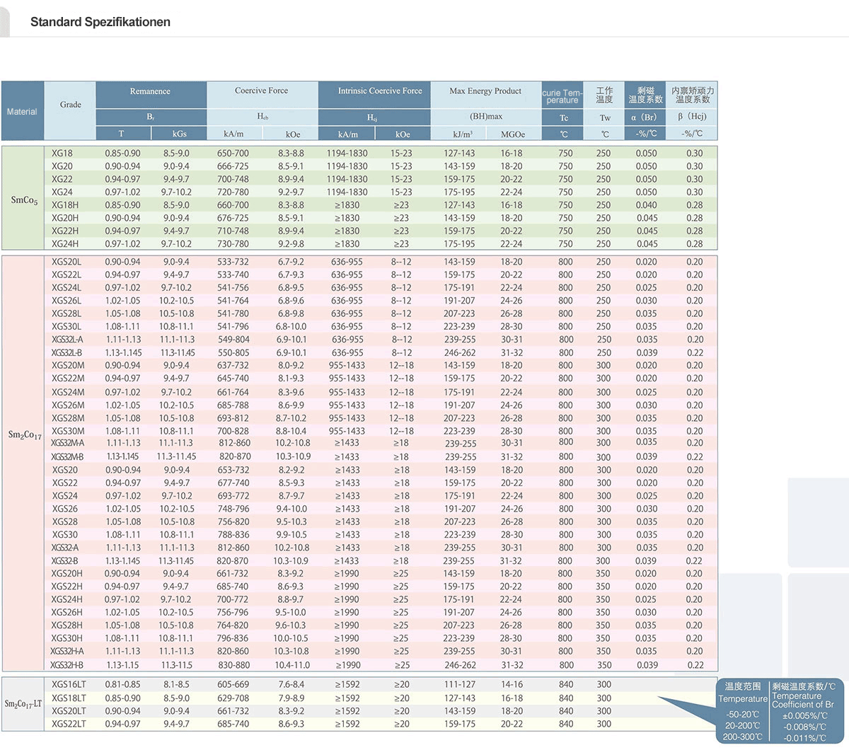Select the XG18 grade cell
849x750 pixels.
[62, 153]
